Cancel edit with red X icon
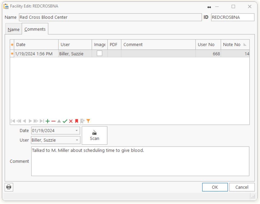 pyautogui.click(x=71, y=121)
